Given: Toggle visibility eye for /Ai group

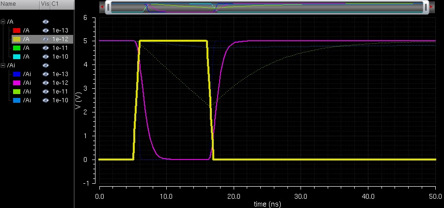Looking at the screenshot, I should (46, 65).
